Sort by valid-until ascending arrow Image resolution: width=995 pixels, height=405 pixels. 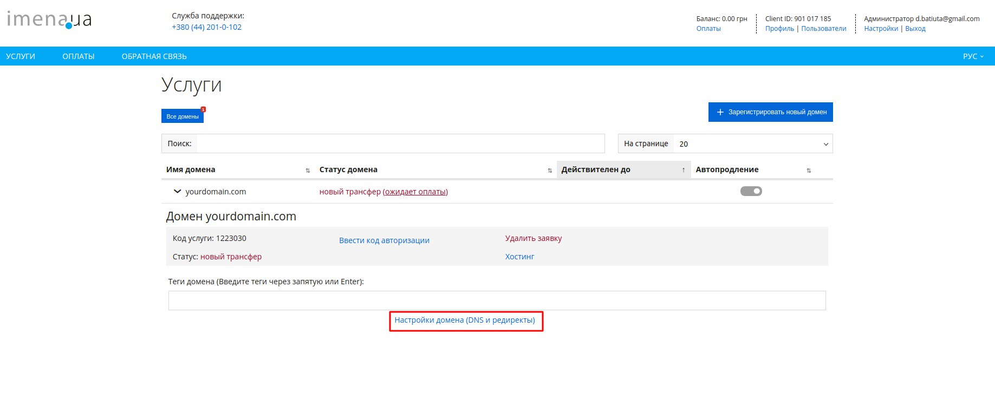point(684,170)
